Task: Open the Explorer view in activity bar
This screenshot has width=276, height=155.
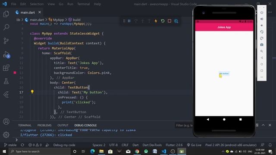Action: pos(6,14)
